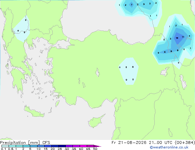The width and height of the screenshot is (195, 150).
Task: Click the island of Crete on the map
Action: click(x=34, y=112)
